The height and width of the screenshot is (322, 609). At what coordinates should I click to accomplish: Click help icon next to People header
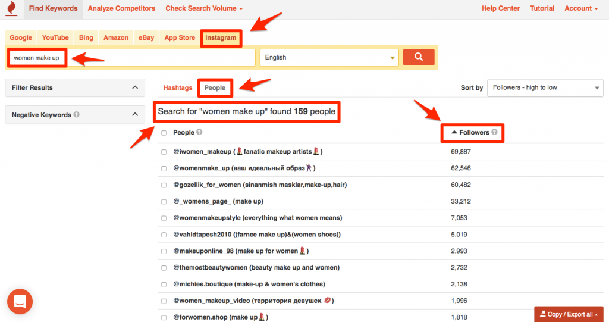199,132
